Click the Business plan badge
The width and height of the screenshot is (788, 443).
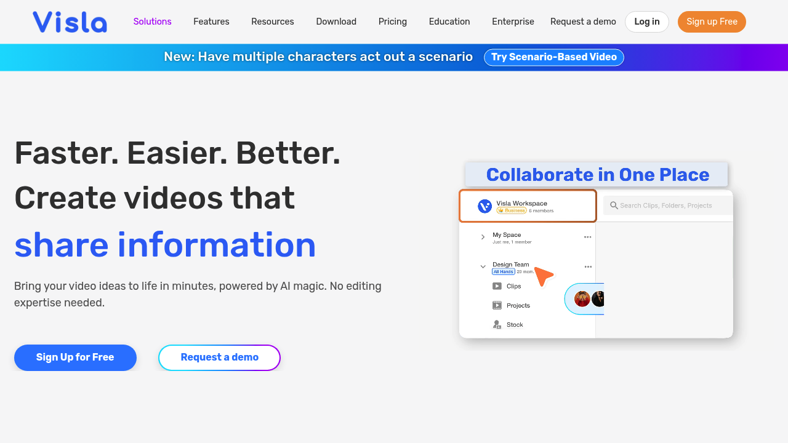coord(512,210)
